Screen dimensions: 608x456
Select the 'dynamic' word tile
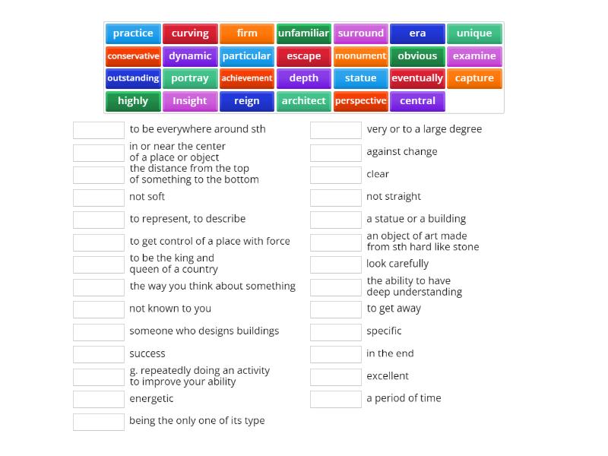pos(190,55)
